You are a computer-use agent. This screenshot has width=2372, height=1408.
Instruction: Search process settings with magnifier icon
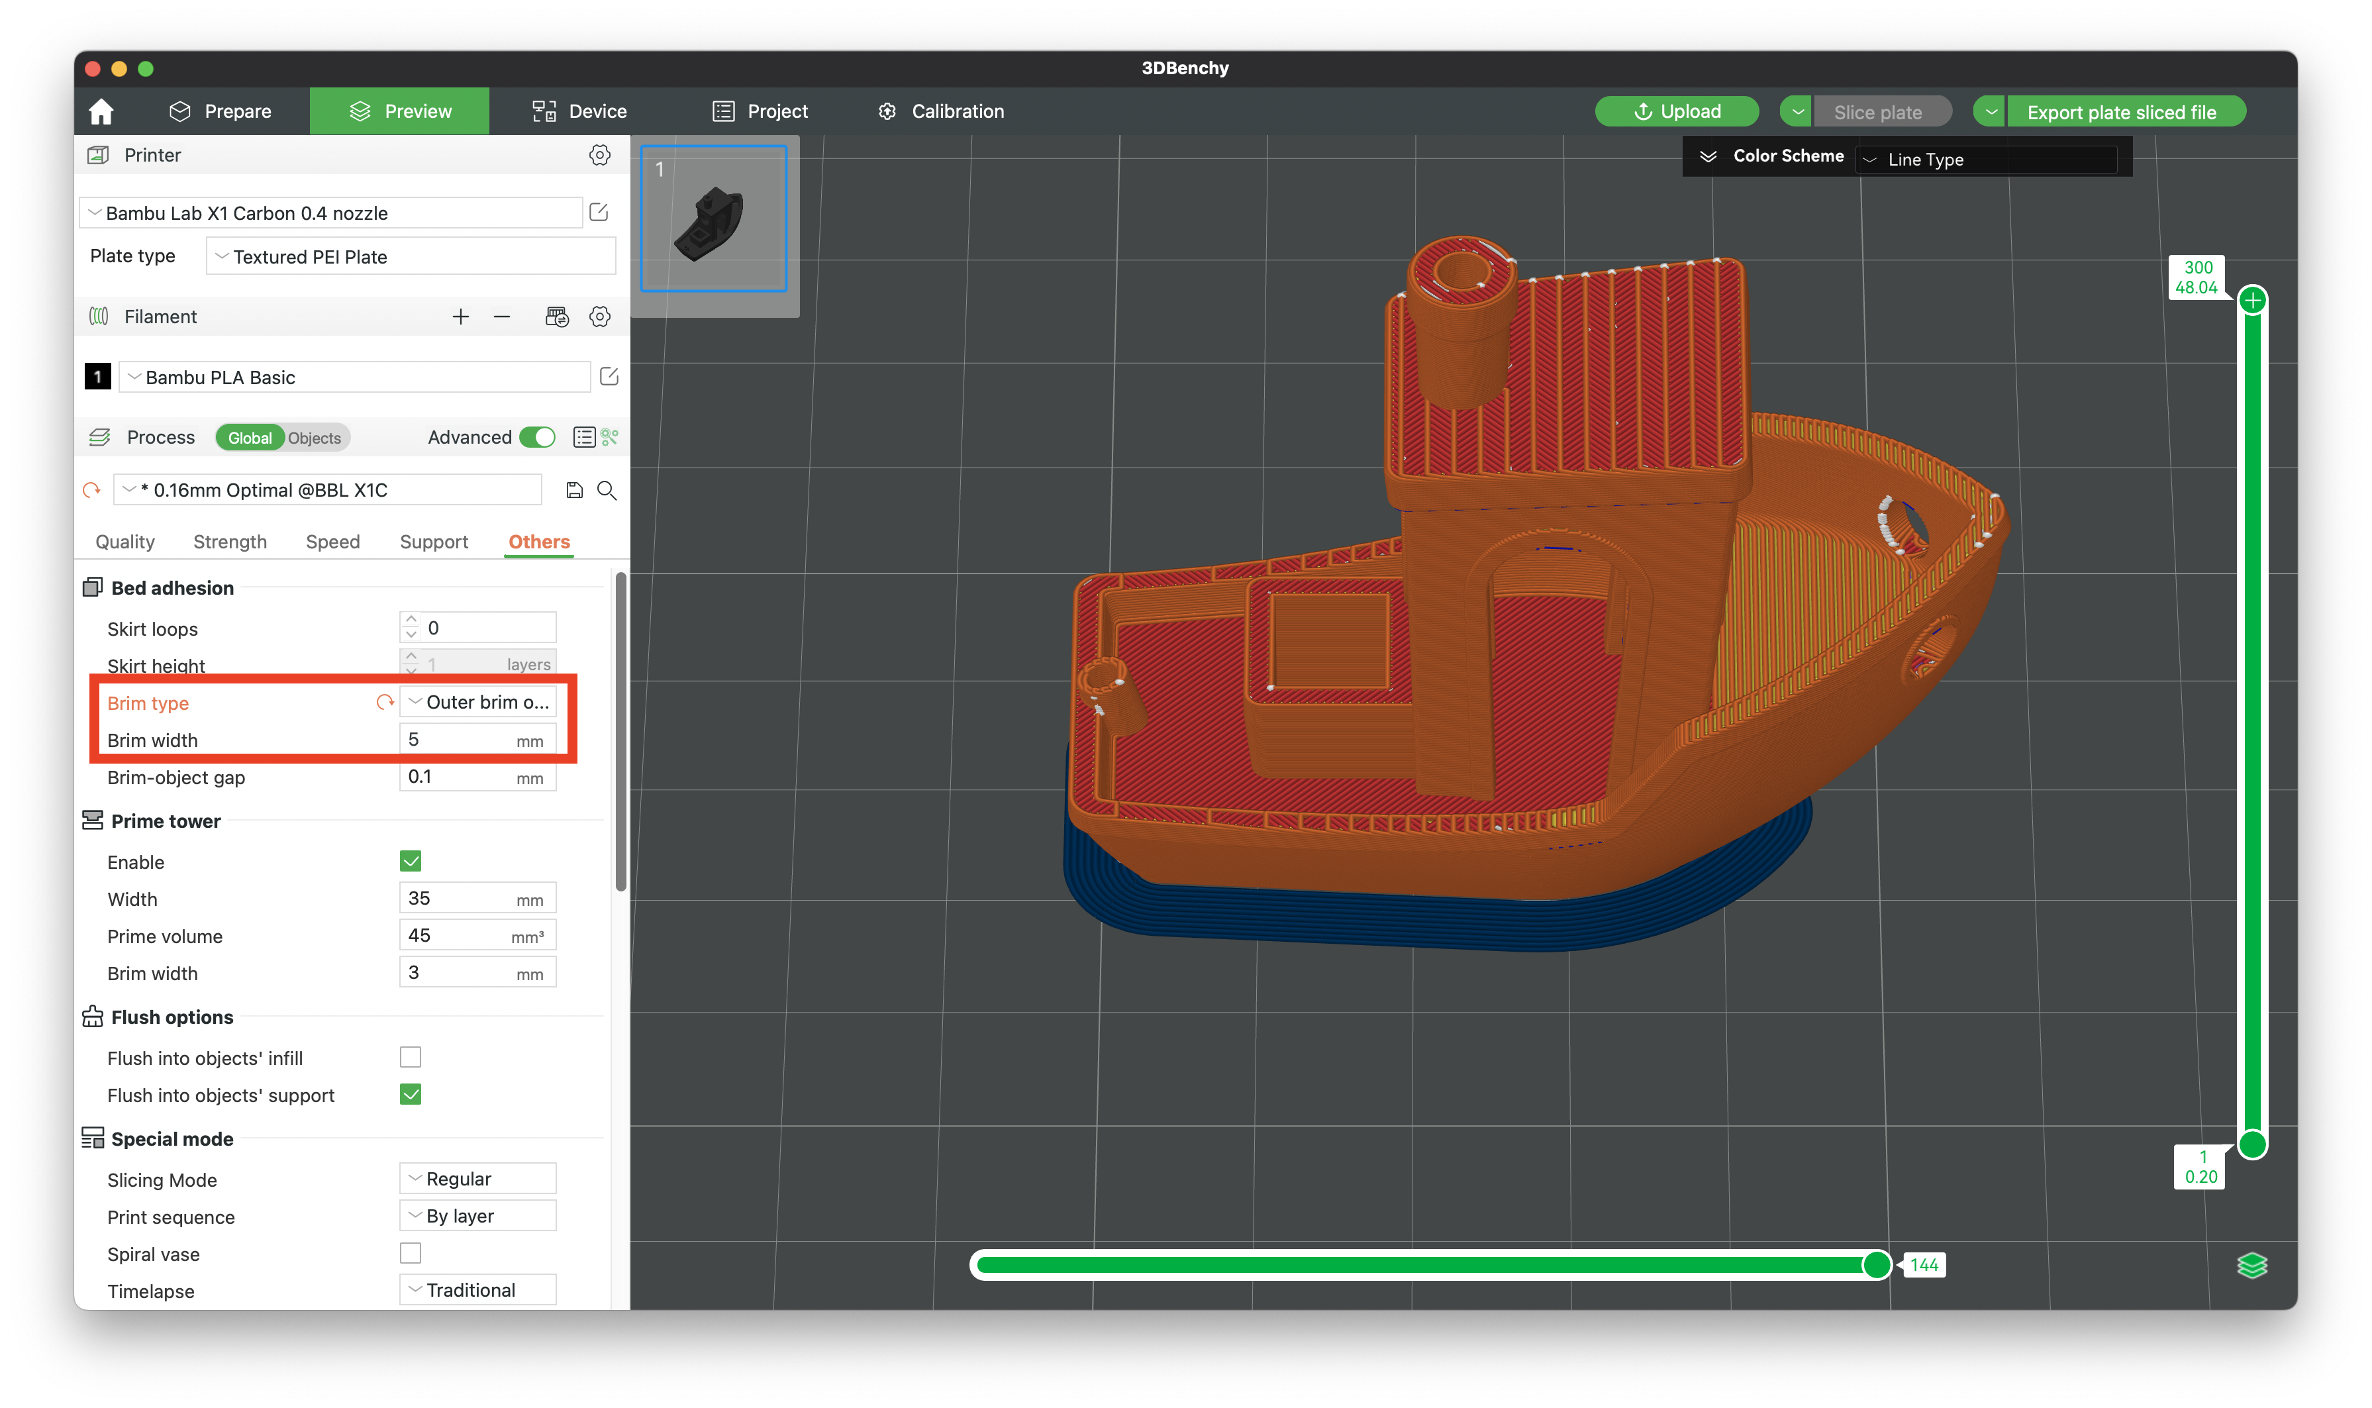[x=607, y=491]
